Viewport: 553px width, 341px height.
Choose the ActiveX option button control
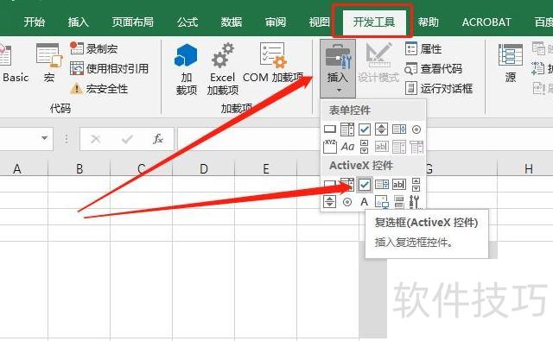[x=347, y=202]
